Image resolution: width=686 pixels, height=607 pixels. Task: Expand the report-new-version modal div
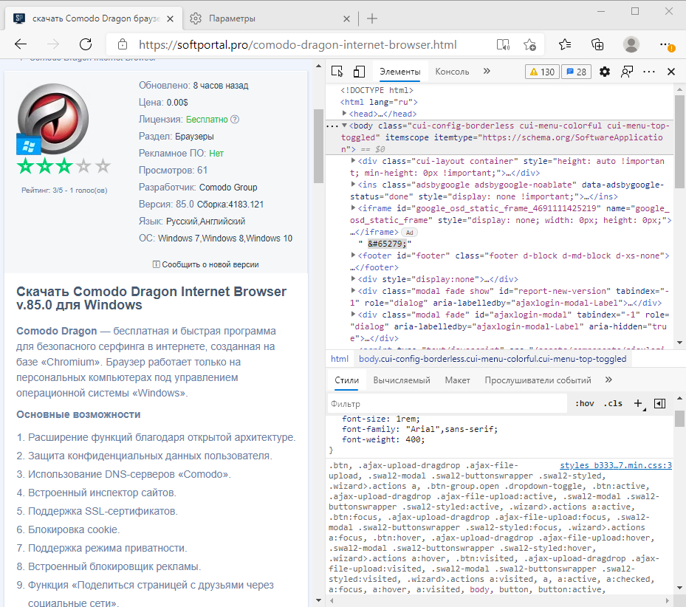pyautogui.click(x=353, y=291)
